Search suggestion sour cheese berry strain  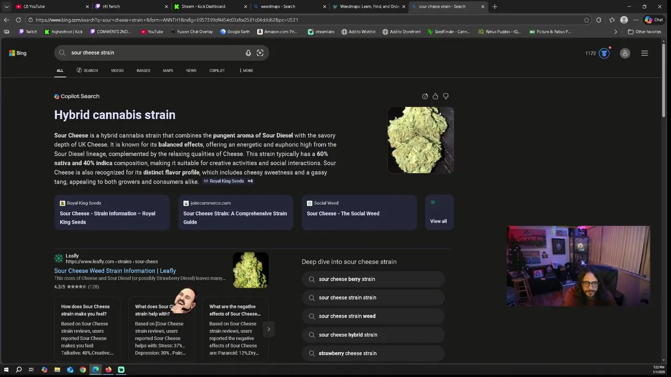point(373,279)
